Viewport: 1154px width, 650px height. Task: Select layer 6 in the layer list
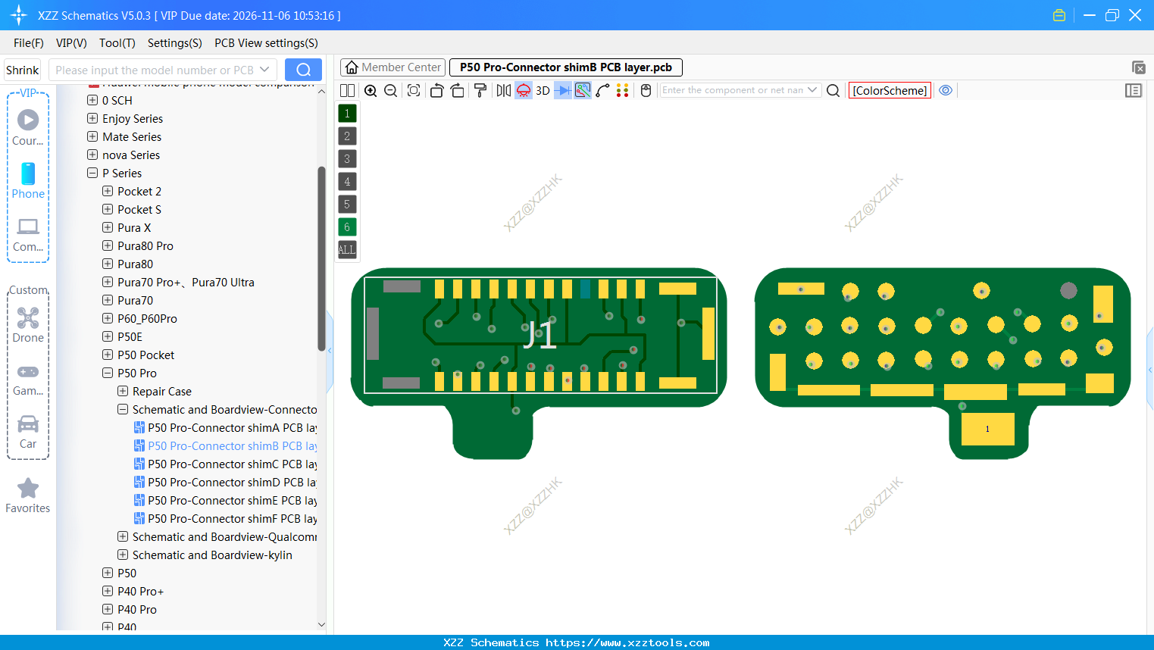pos(346,227)
